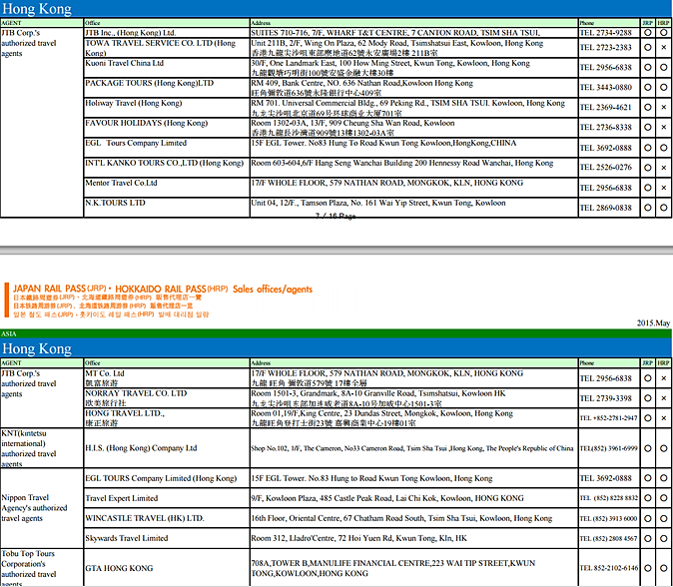Click phone number 'TEL 2739-3398'
The width and height of the screenshot is (673, 587).
pos(606,398)
